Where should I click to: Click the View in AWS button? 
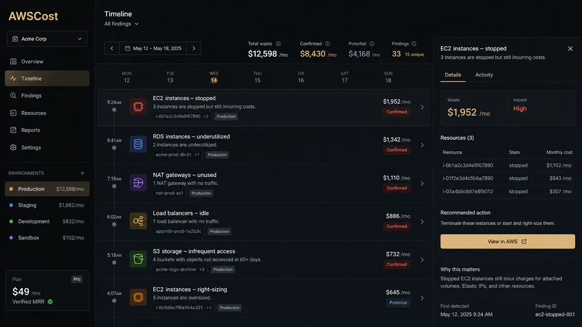click(x=508, y=241)
